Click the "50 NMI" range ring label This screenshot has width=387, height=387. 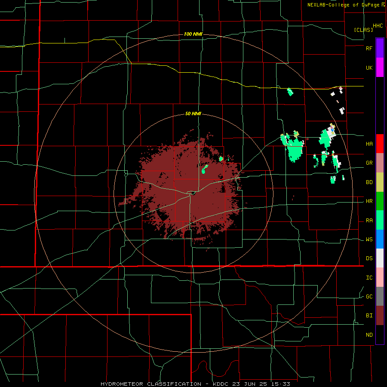point(193,114)
